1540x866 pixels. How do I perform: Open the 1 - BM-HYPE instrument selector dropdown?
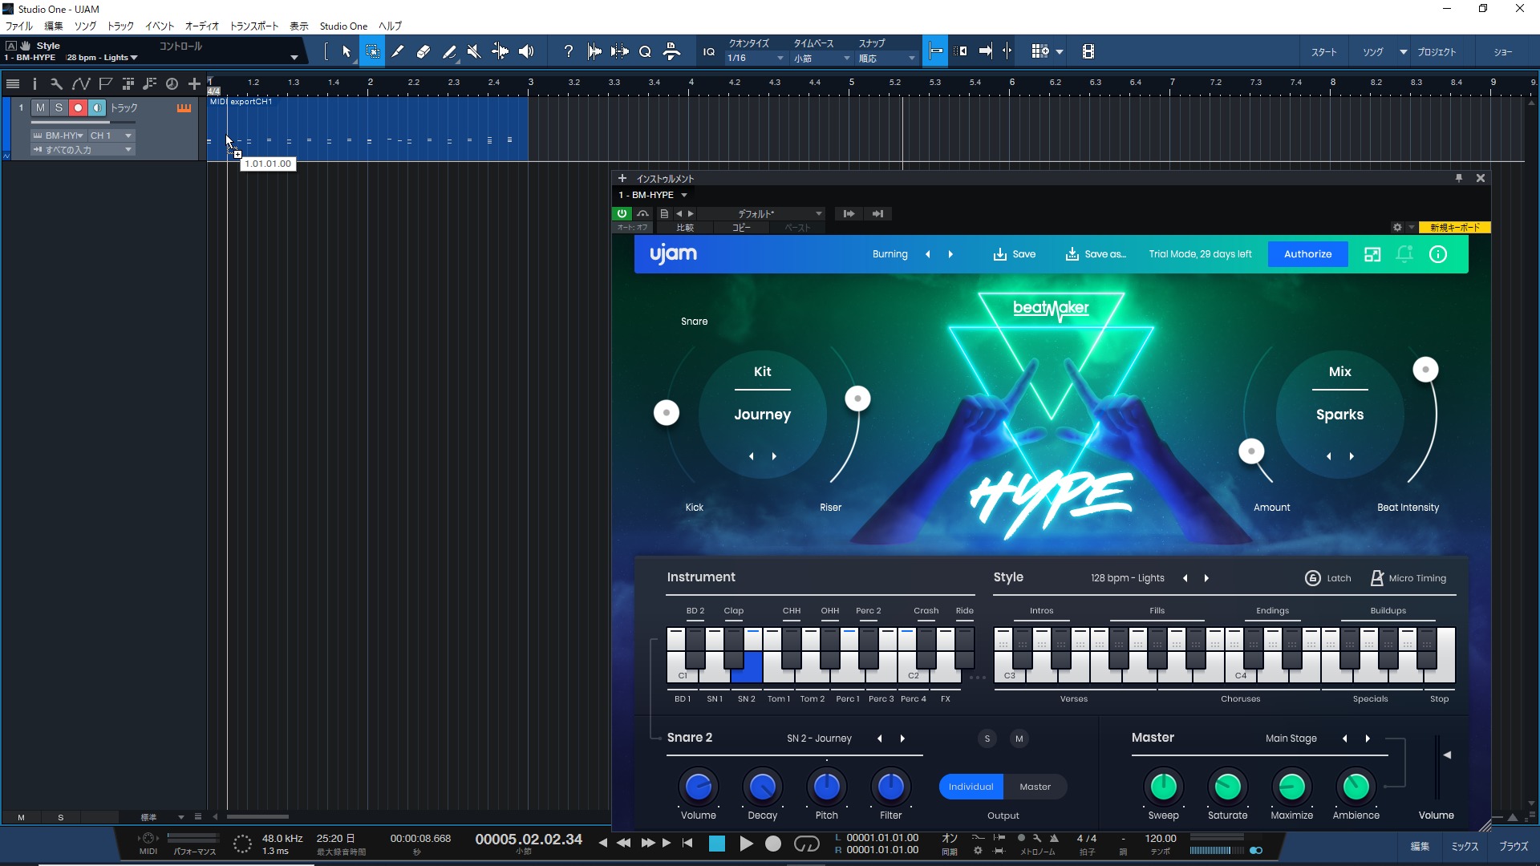[653, 195]
